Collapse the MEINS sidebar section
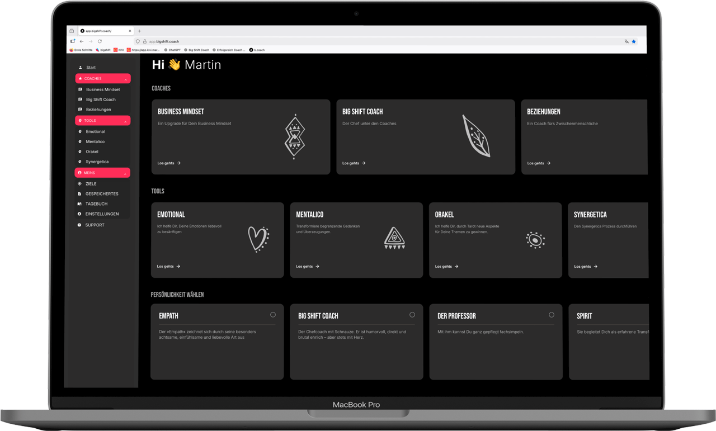716x431 pixels. (x=125, y=173)
